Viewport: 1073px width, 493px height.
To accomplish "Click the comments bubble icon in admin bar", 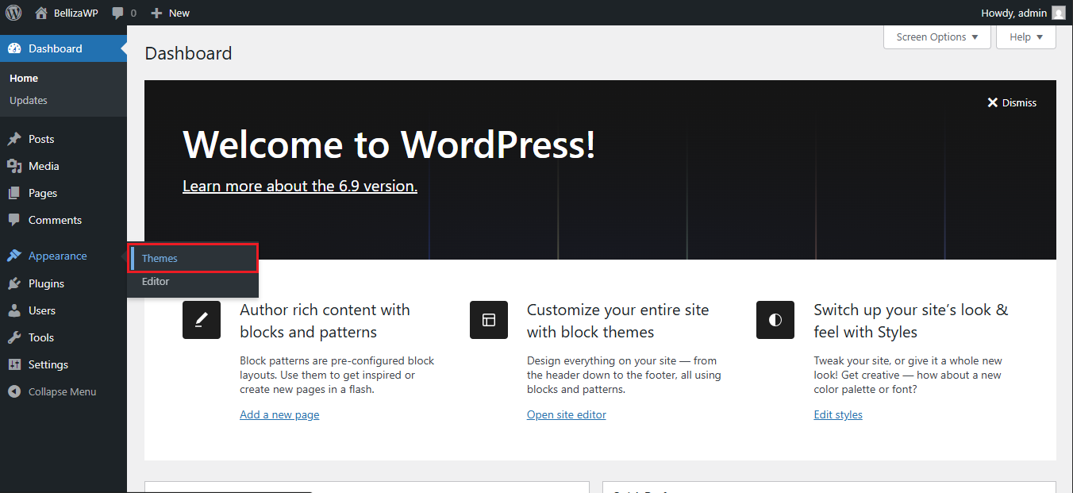I will coord(117,13).
